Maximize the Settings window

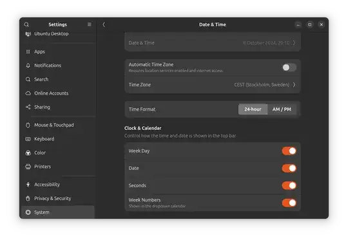(x=309, y=24)
